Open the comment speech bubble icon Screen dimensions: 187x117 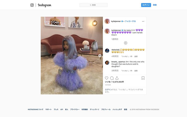pos(112,78)
